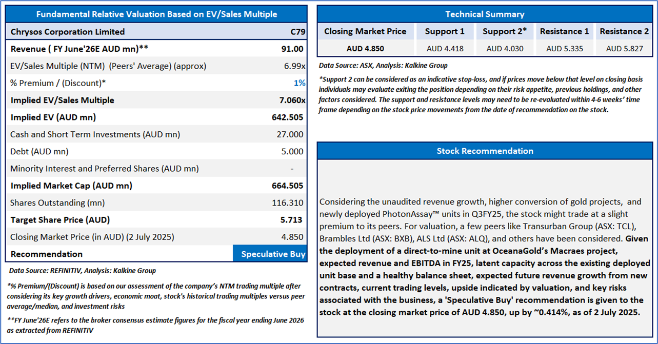Click the REFINITIV data source note
Image resolution: width=658 pixels, height=344 pixels.
(82, 270)
